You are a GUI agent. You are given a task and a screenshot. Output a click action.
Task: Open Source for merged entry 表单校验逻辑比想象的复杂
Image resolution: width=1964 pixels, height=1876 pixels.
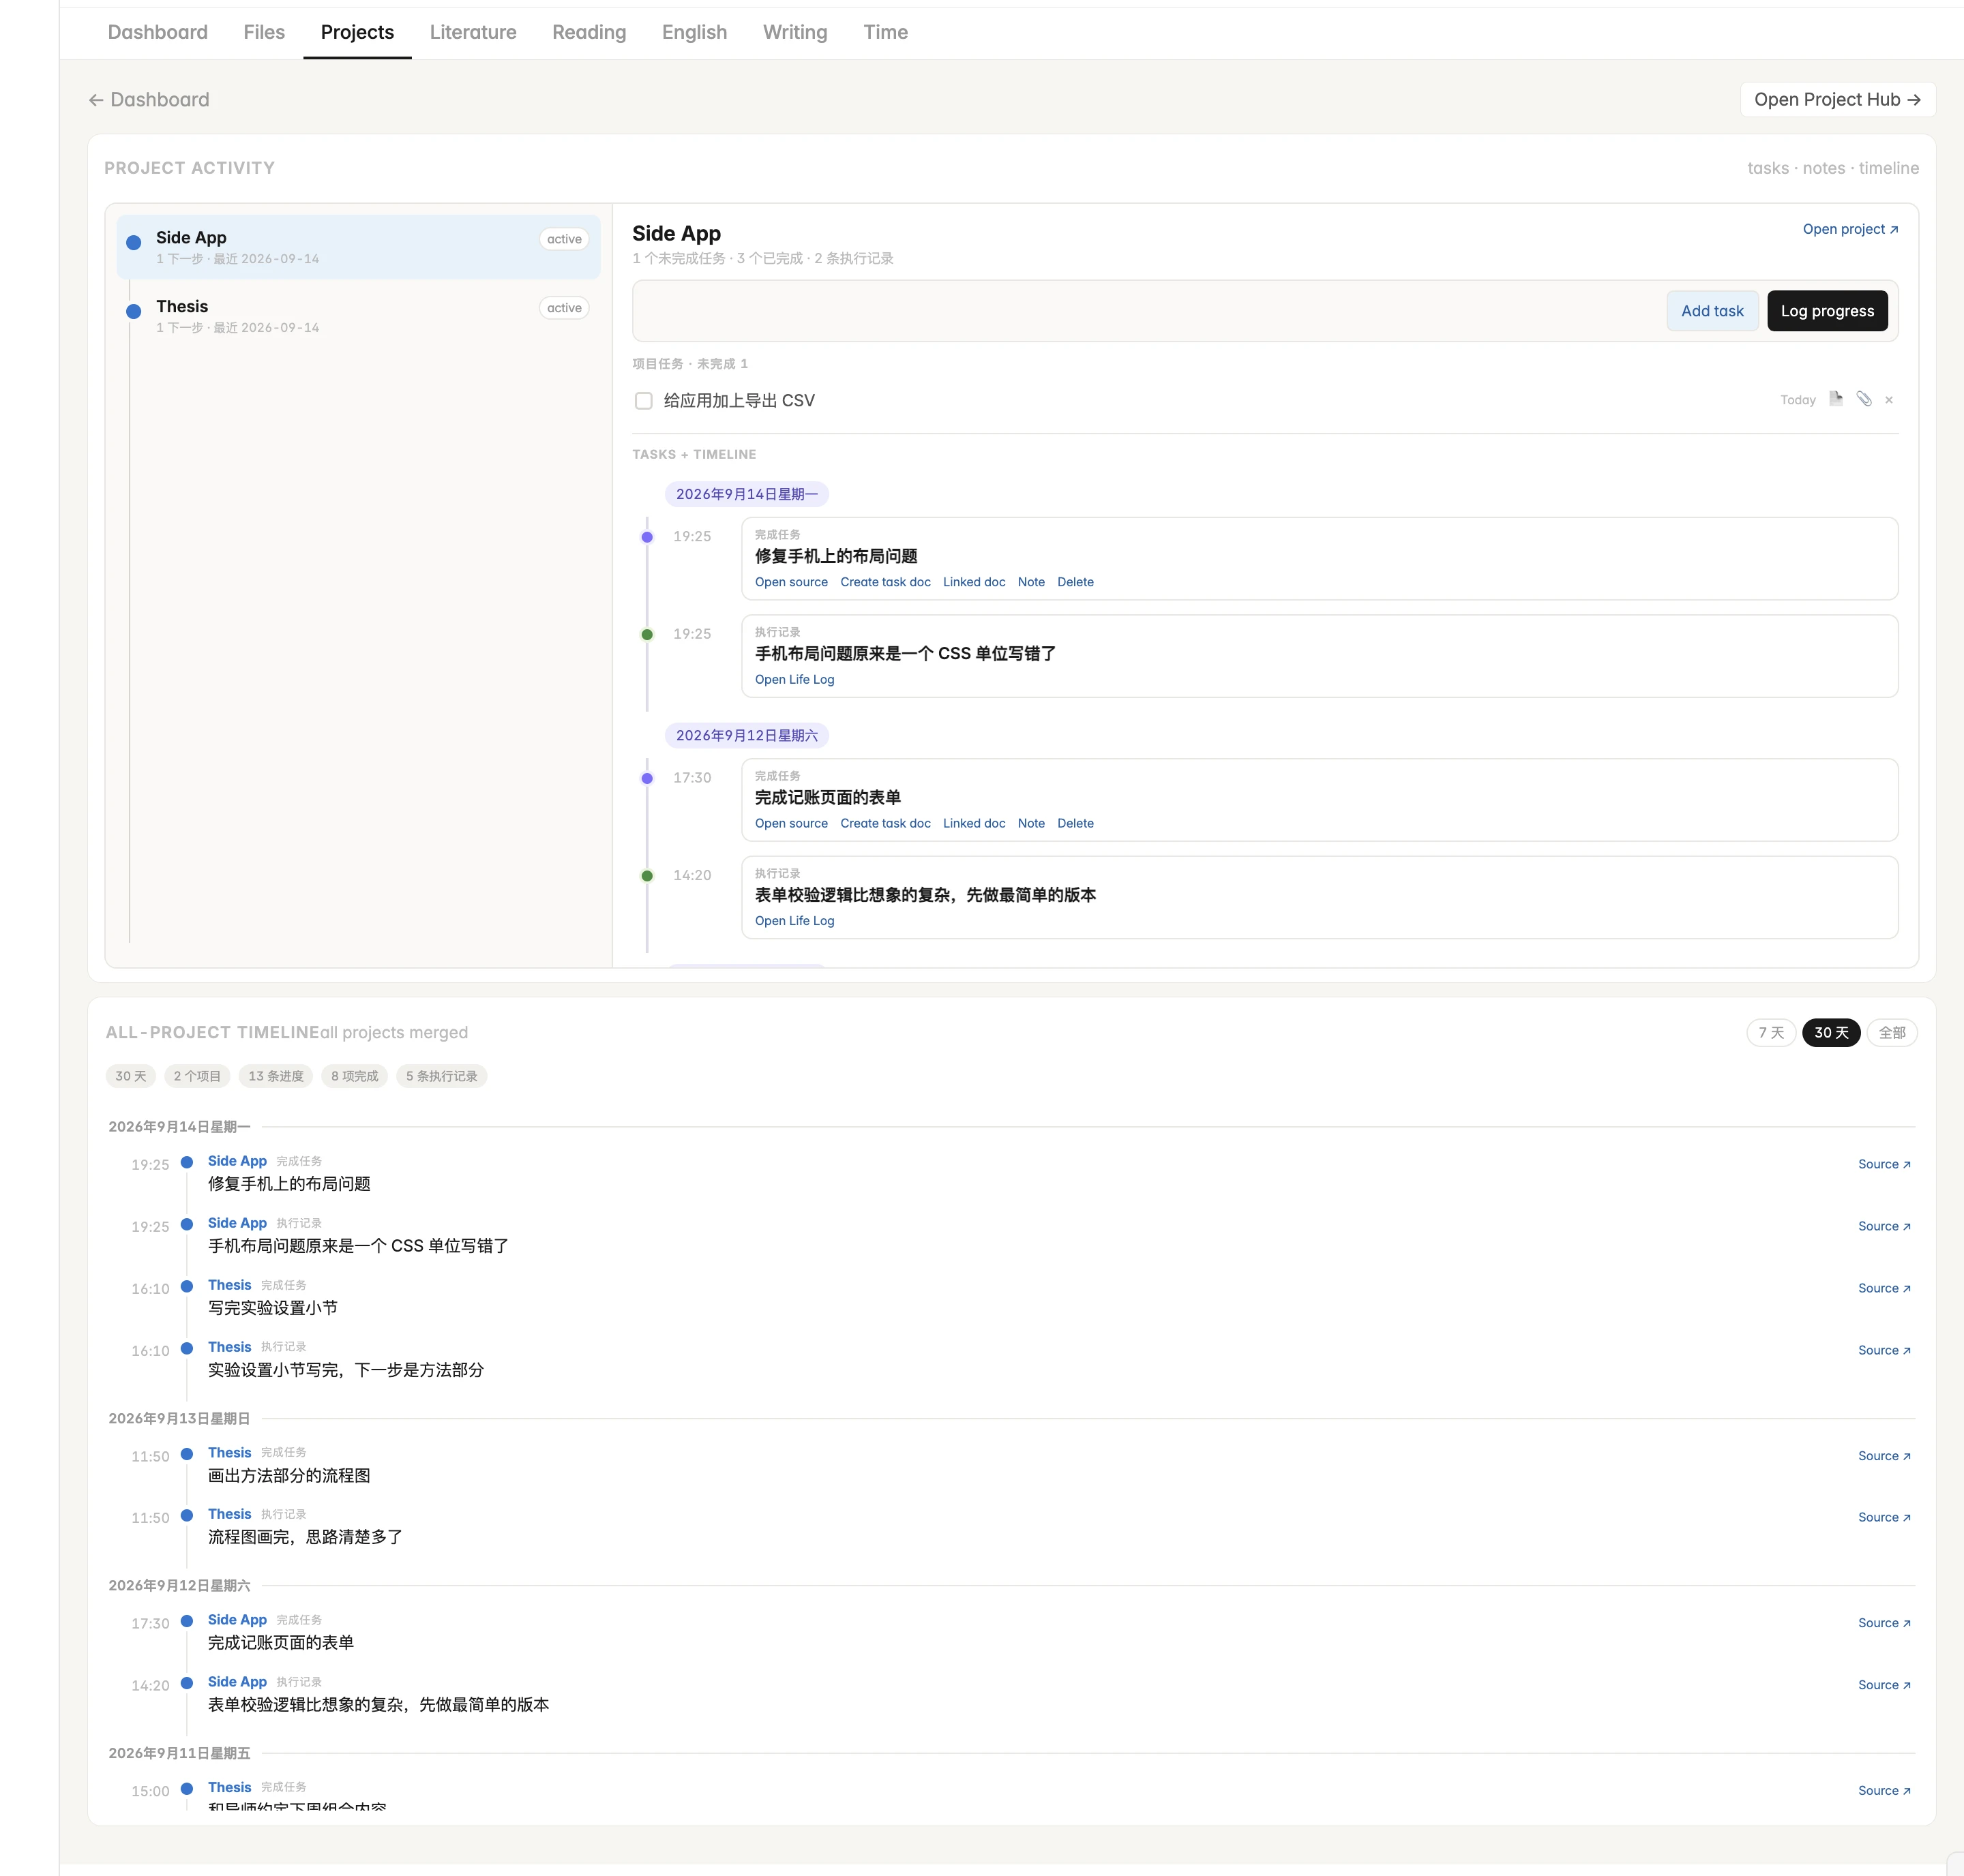point(1884,1685)
